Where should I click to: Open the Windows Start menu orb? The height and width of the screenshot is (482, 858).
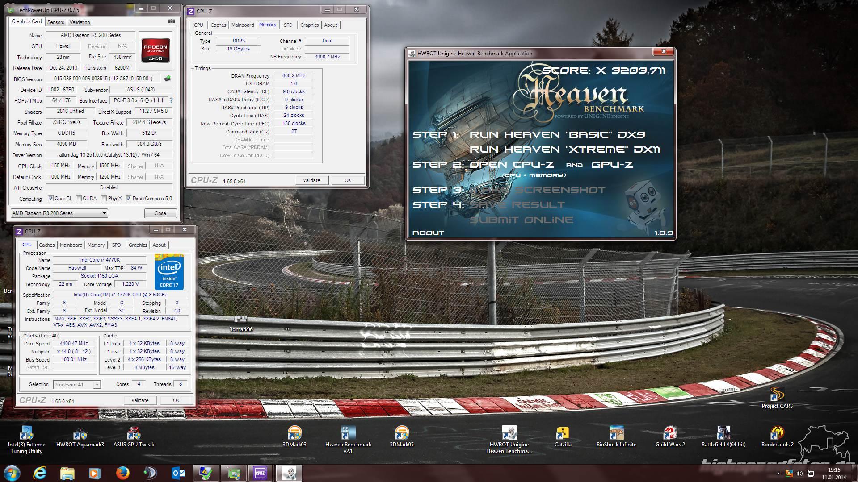tap(12, 473)
